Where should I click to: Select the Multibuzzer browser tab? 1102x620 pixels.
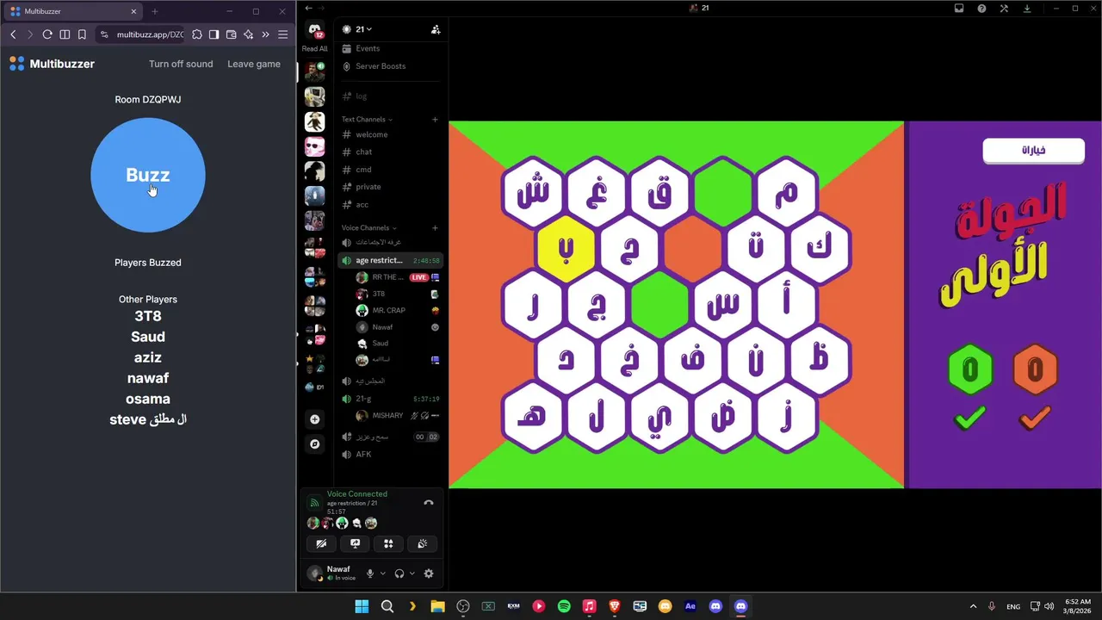point(73,11)
